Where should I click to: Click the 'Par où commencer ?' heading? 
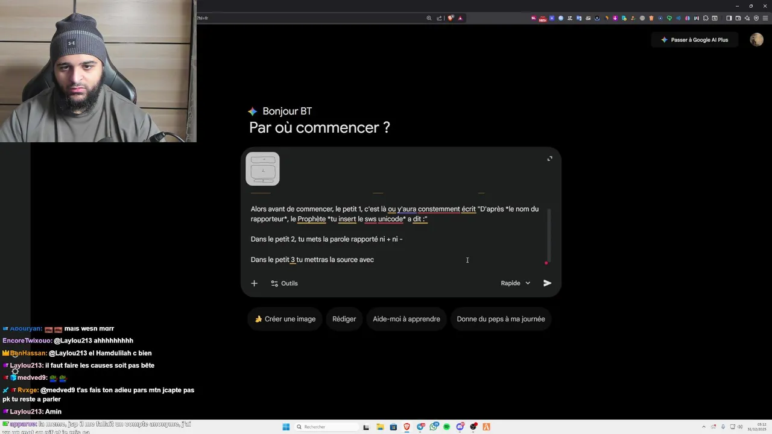(320, 128)
